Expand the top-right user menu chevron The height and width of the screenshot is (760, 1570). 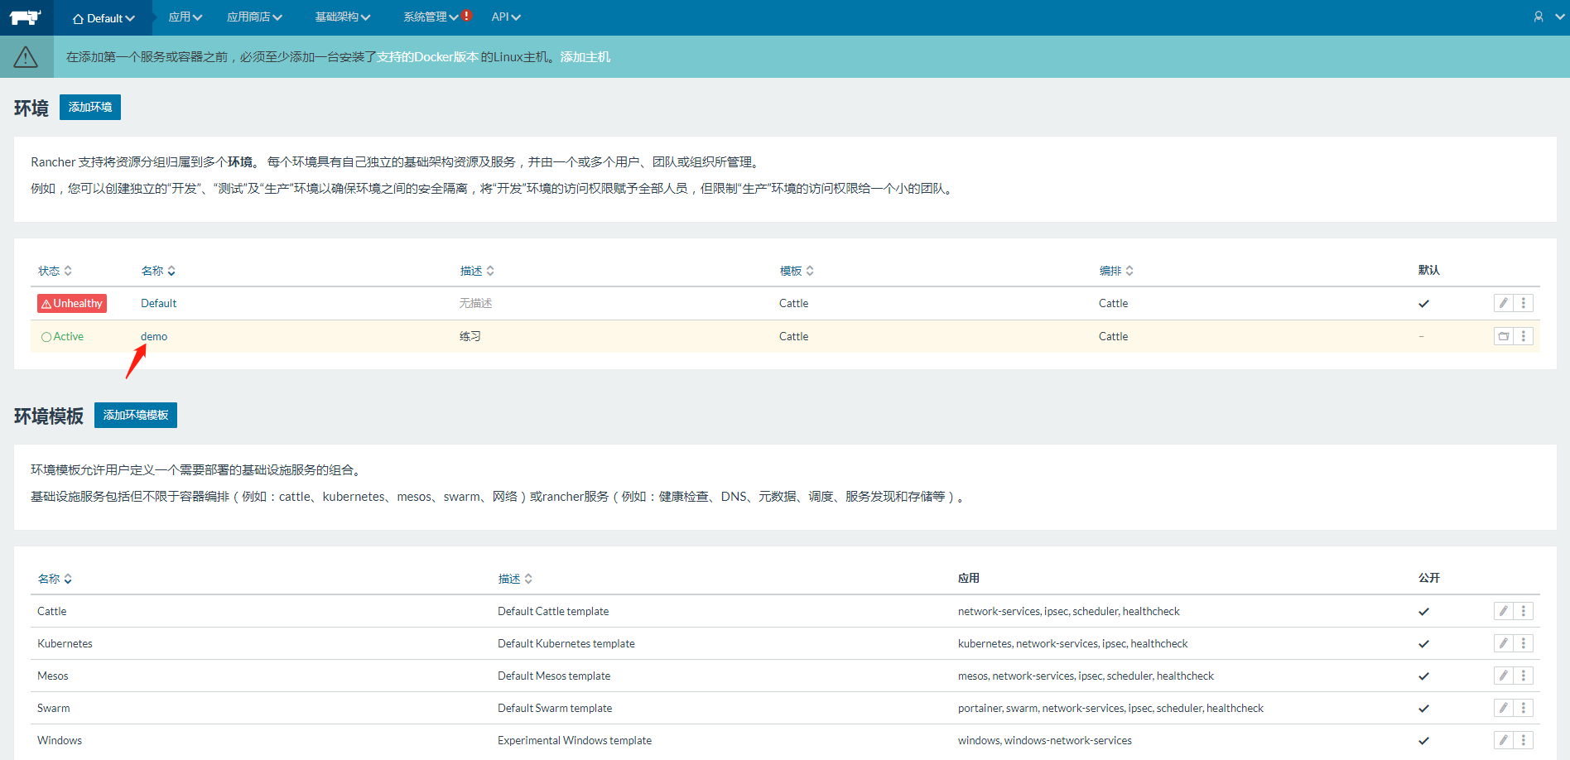tap(1560, 17)
